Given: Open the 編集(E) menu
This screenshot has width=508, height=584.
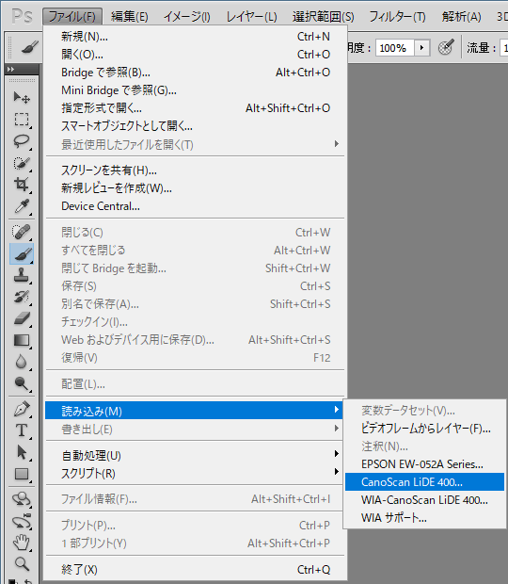Looking at the screenshot, I should 130,17.
